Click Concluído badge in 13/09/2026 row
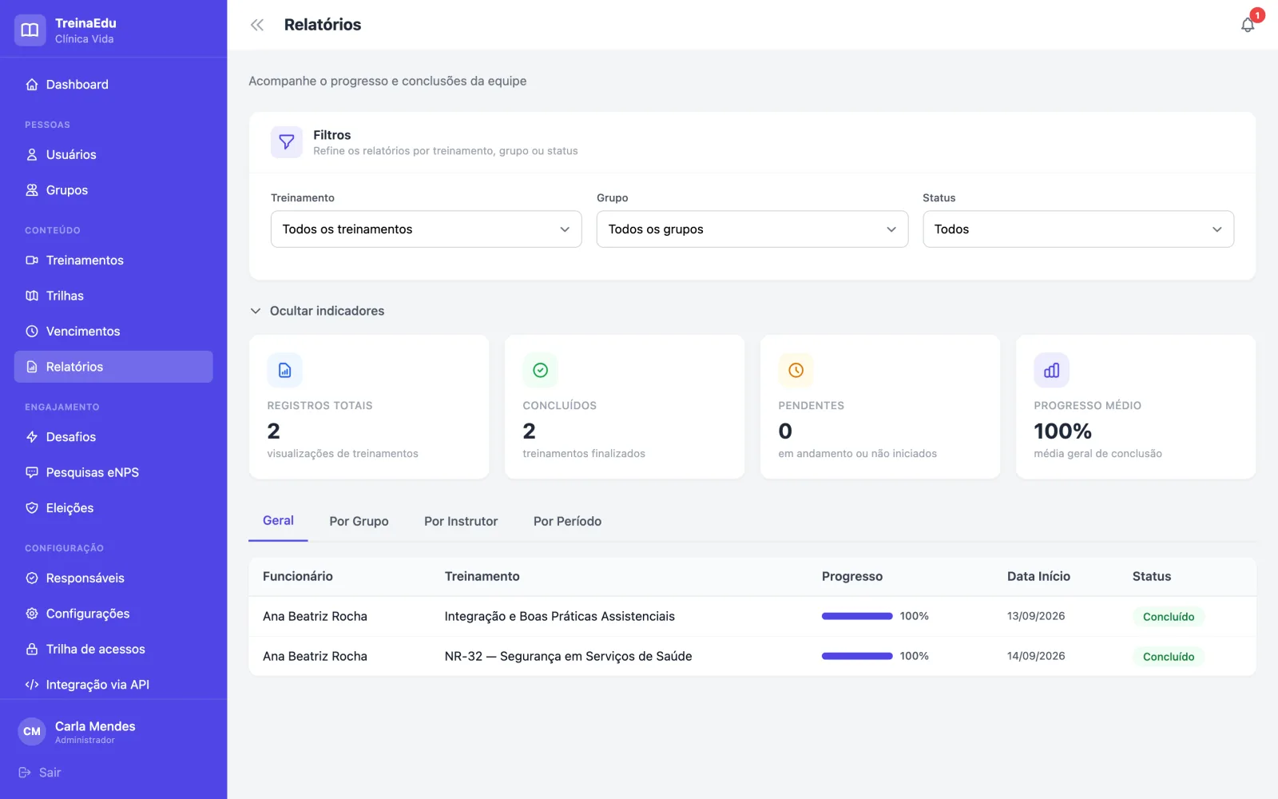Viewport: 1278px width, 799px height. [1169, 617]
